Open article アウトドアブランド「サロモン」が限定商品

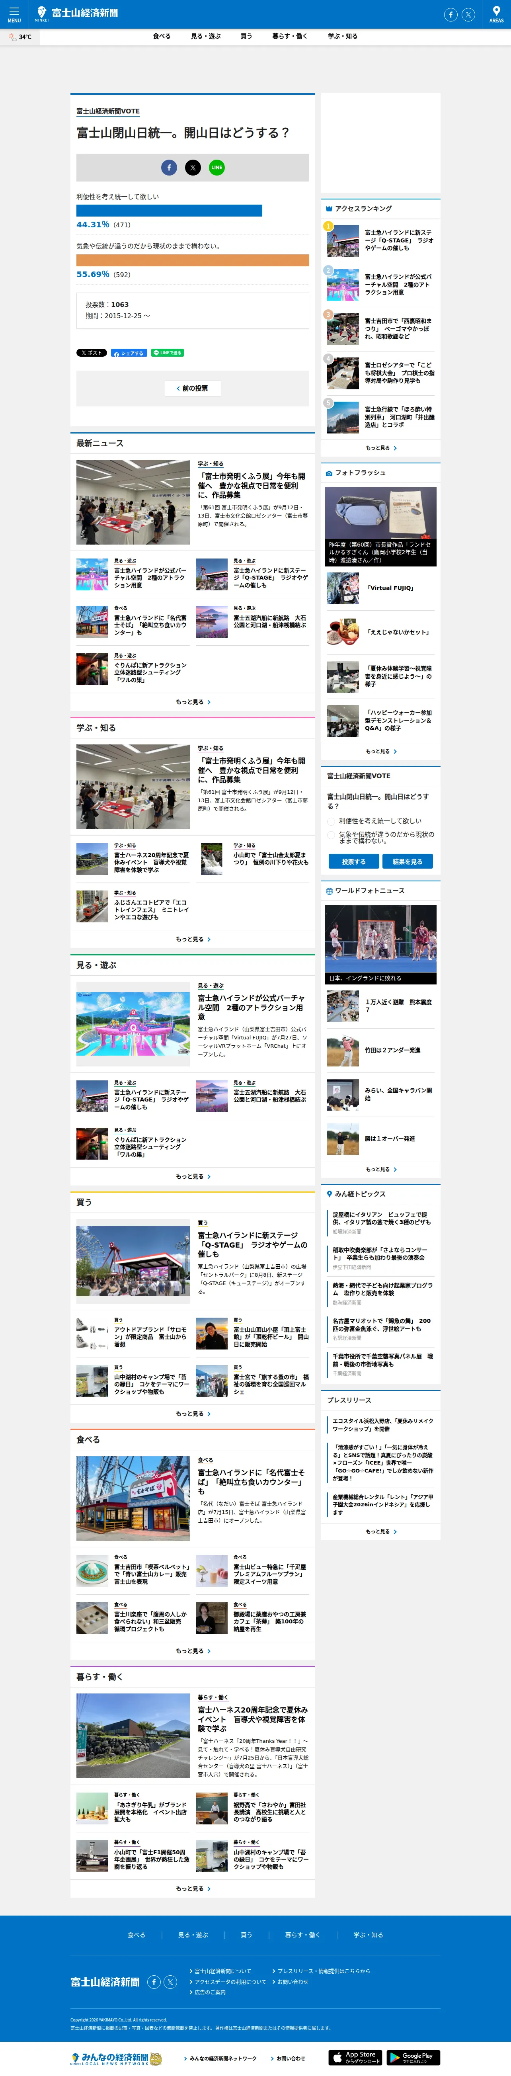coord(151,1337)
